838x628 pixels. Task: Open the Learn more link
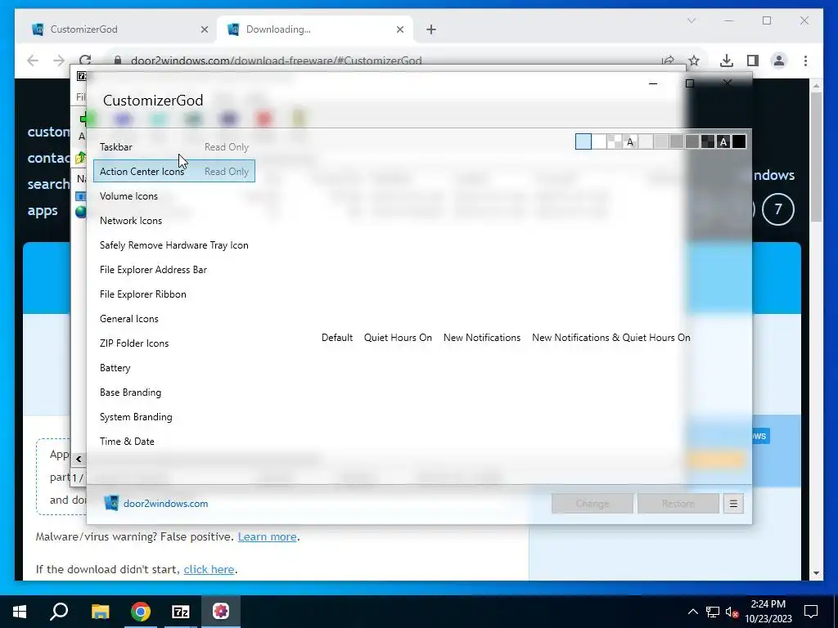click(268, 536)
